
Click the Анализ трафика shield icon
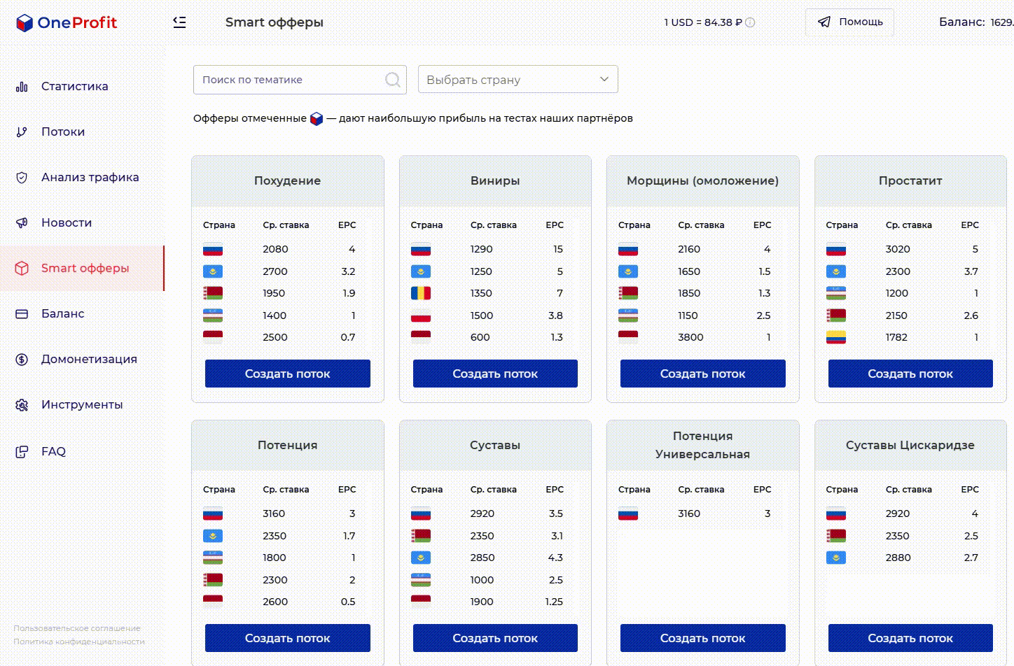point(22,178)
